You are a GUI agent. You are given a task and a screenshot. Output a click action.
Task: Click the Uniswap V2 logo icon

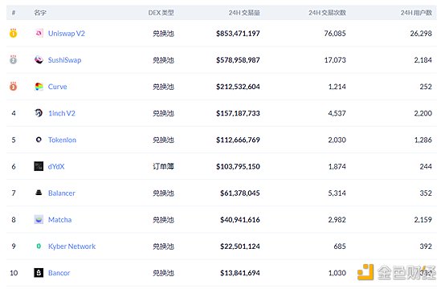pos(39,33)
